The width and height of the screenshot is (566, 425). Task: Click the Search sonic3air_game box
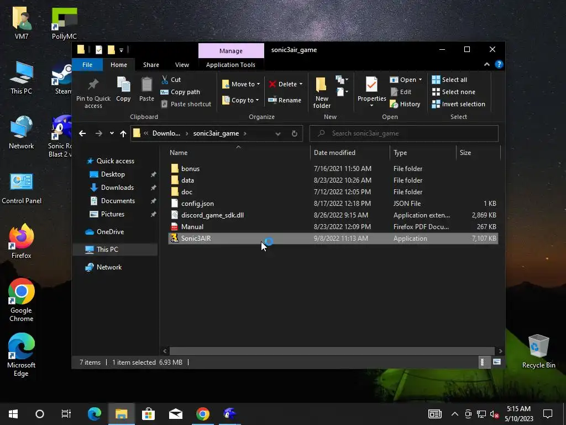pos(404,133)
